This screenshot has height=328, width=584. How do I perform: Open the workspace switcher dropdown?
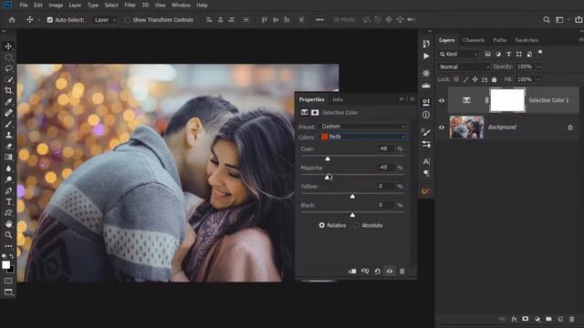561,20
